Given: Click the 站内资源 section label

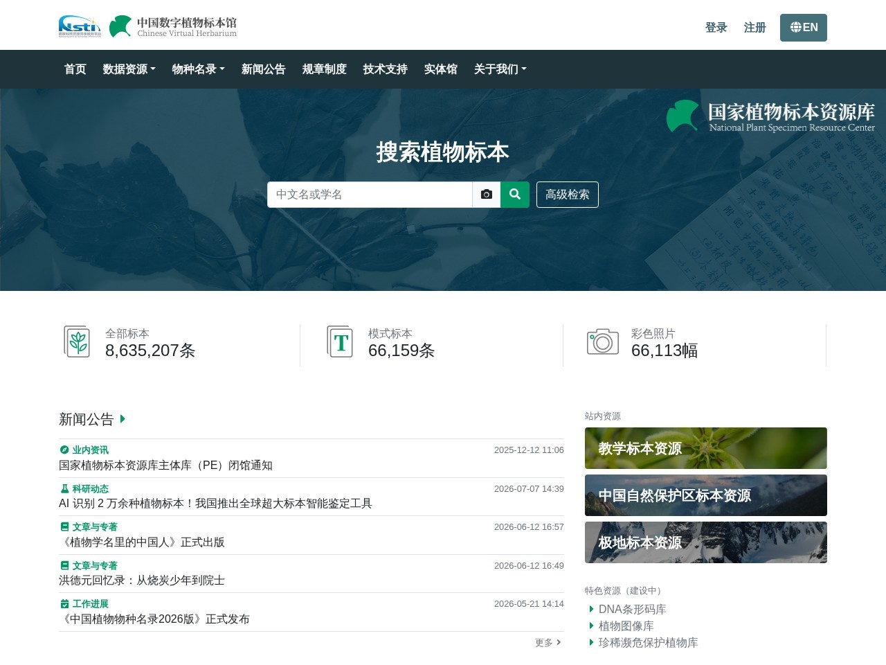Looking at the screenshot, I should point(603,416).
